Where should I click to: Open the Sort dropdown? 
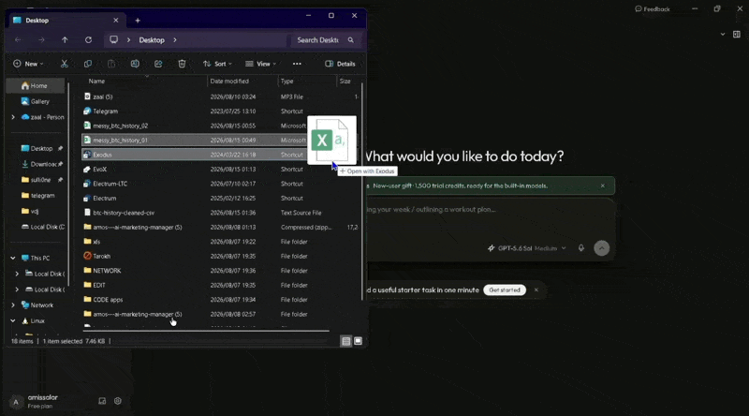(217, 64)
